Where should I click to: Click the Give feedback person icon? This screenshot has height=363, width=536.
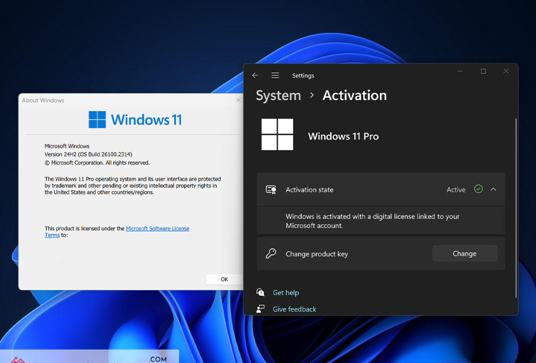pyautogui.click(x=261, y=309)
